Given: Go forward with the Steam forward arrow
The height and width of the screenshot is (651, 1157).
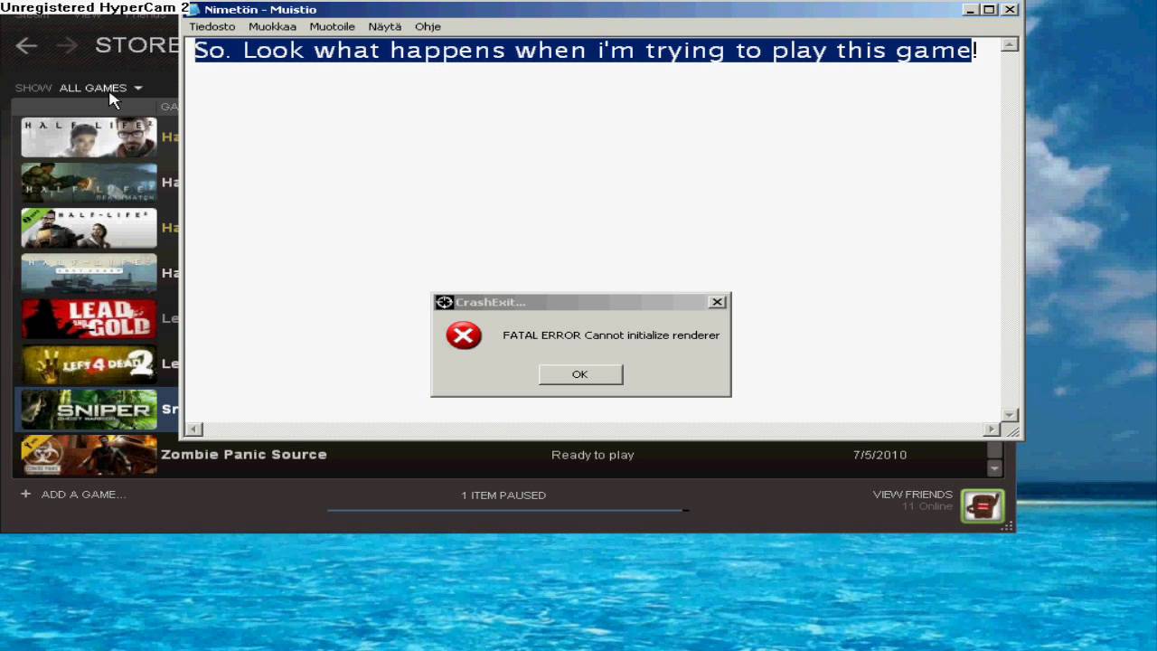Looking at the screenshot, I should click(67, 45).
